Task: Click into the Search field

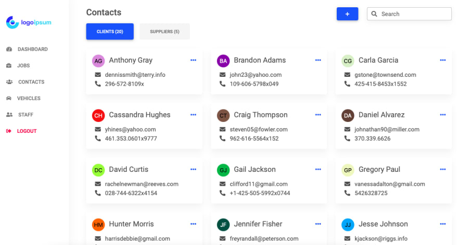Action: click(x=409, y=13)
